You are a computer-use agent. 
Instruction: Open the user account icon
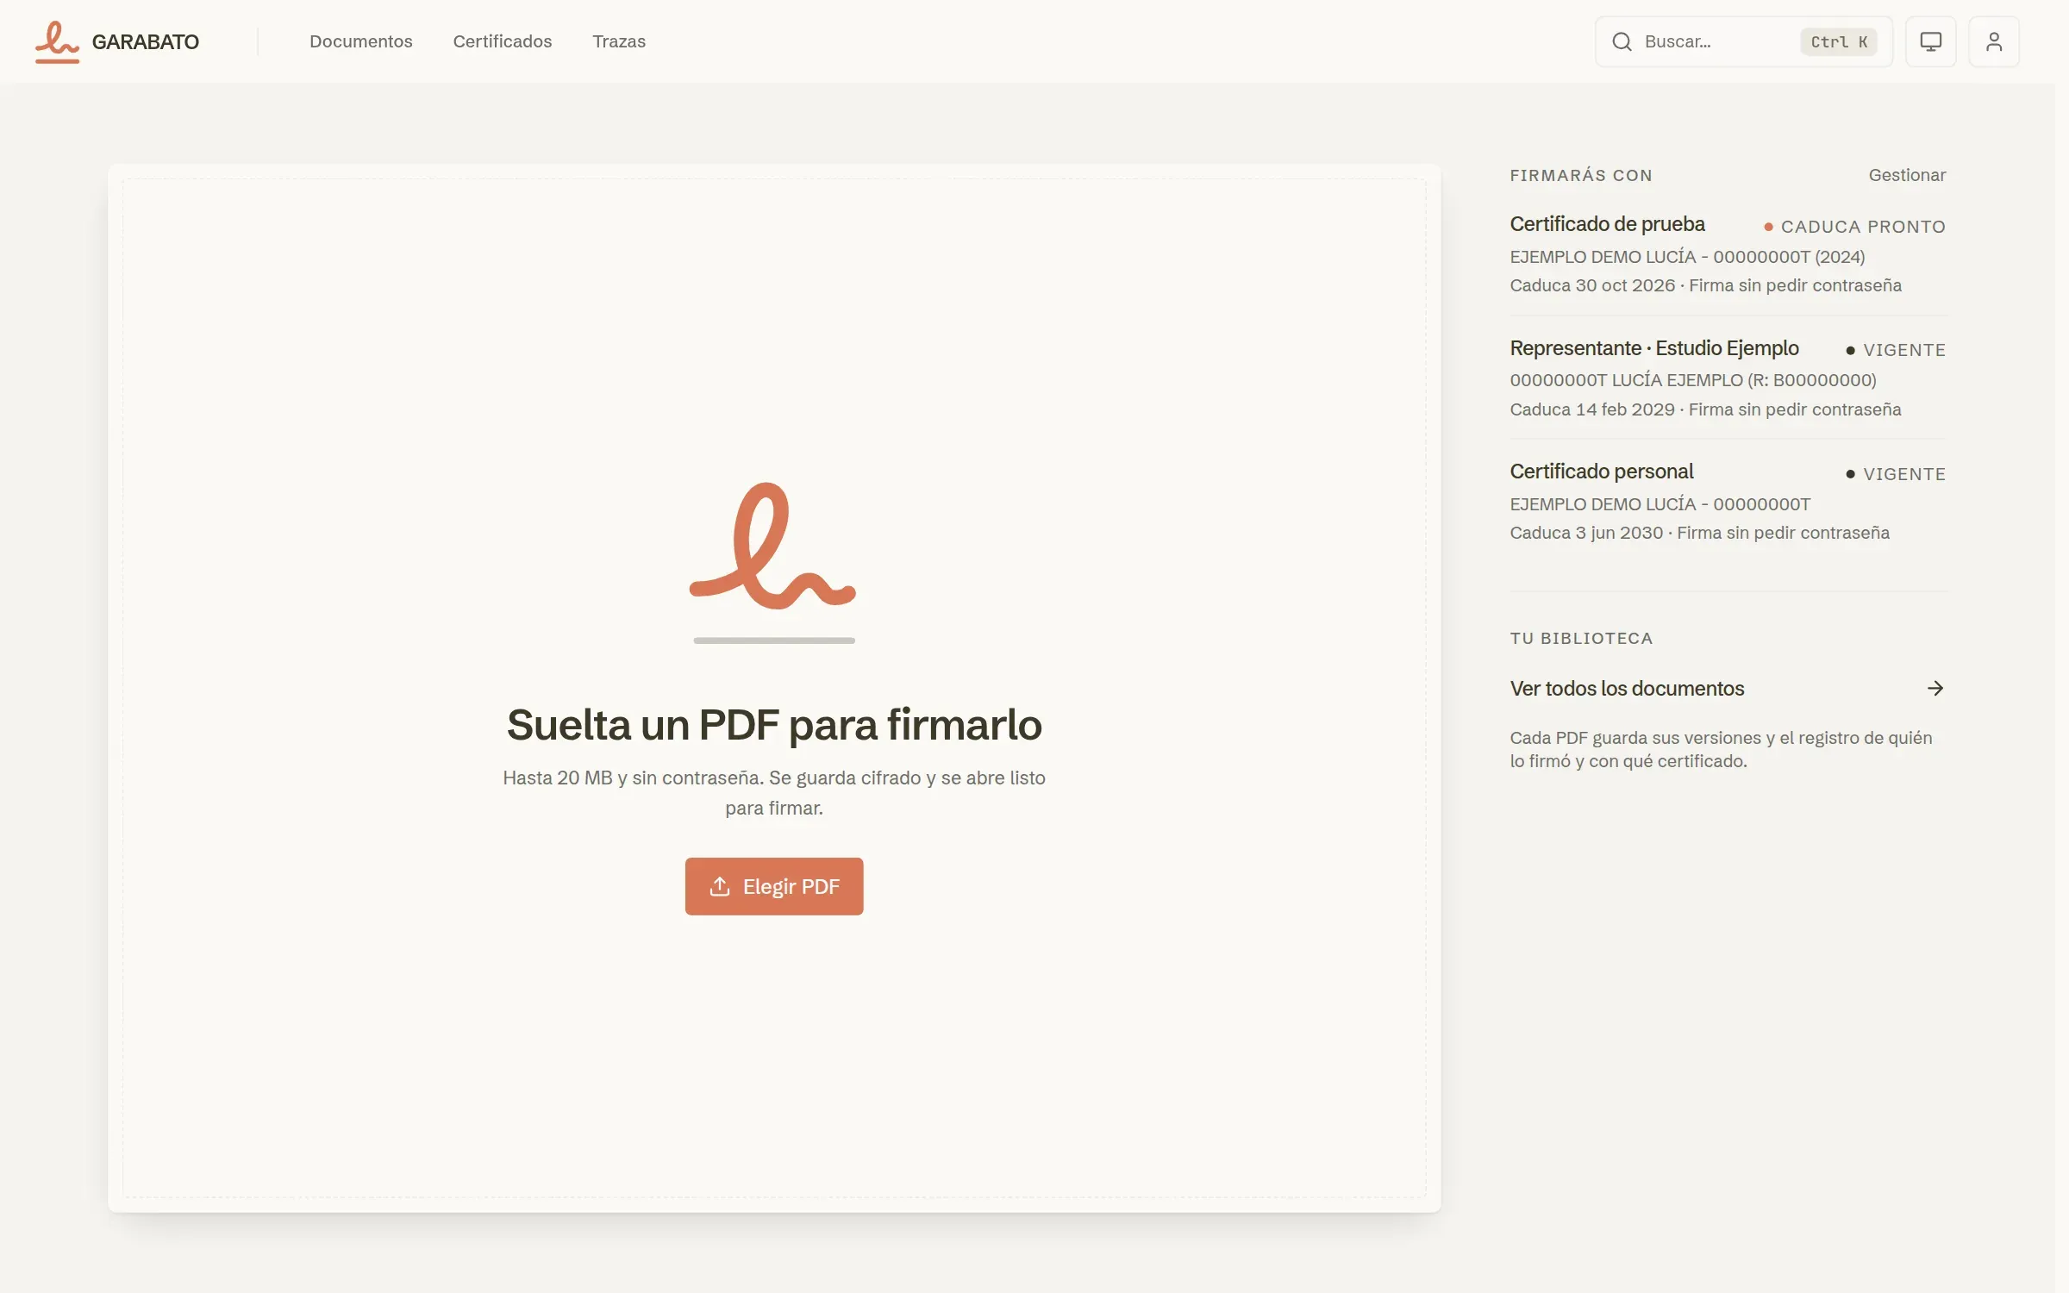(1993, 41)
